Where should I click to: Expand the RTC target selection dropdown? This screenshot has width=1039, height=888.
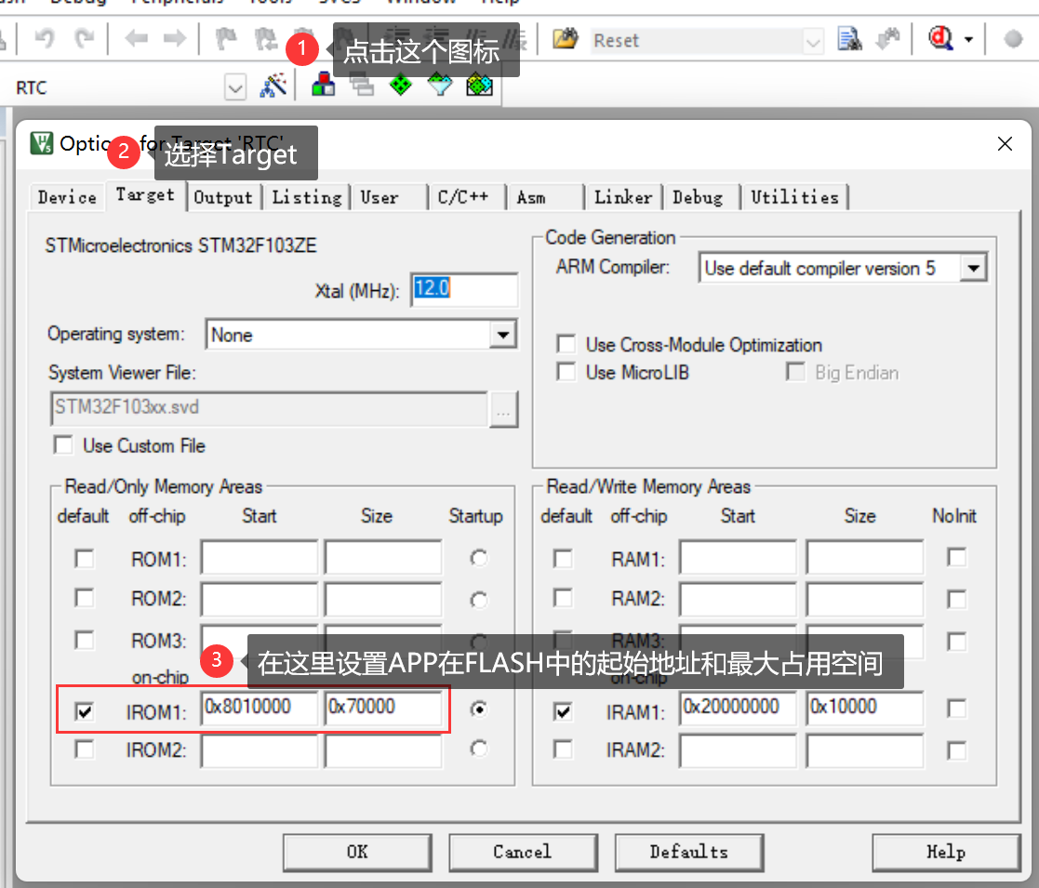(x=235, y=87)
